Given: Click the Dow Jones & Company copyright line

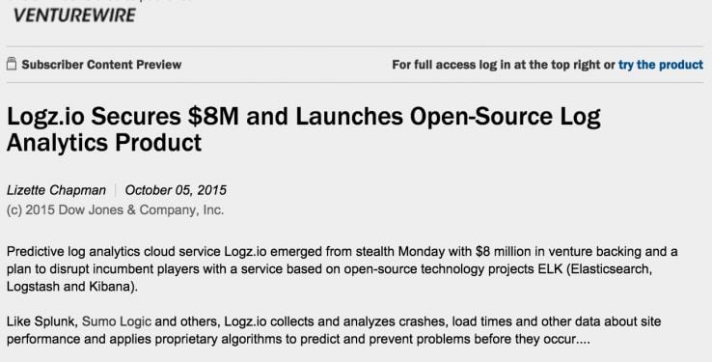Looking at the screenshot, I should (116, 209).
